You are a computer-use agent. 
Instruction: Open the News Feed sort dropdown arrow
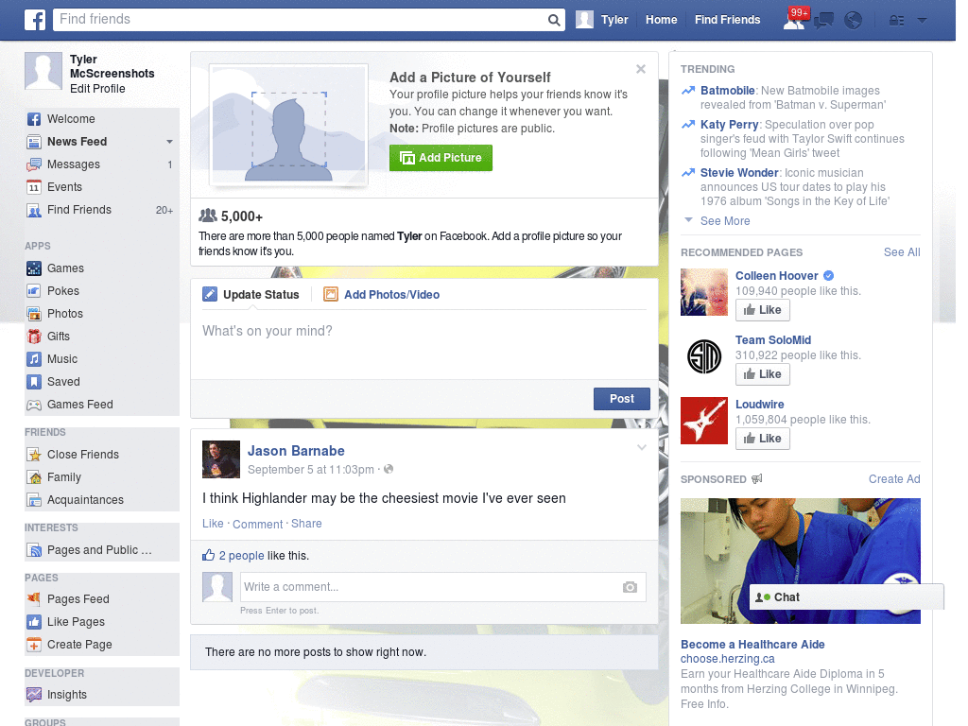click(169, 142)
